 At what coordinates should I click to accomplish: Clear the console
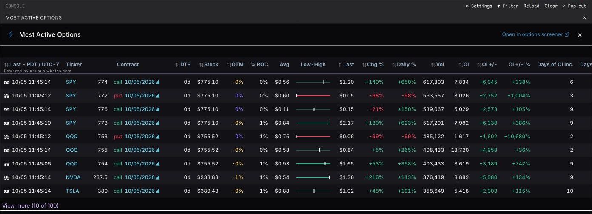tap(551, 6)
